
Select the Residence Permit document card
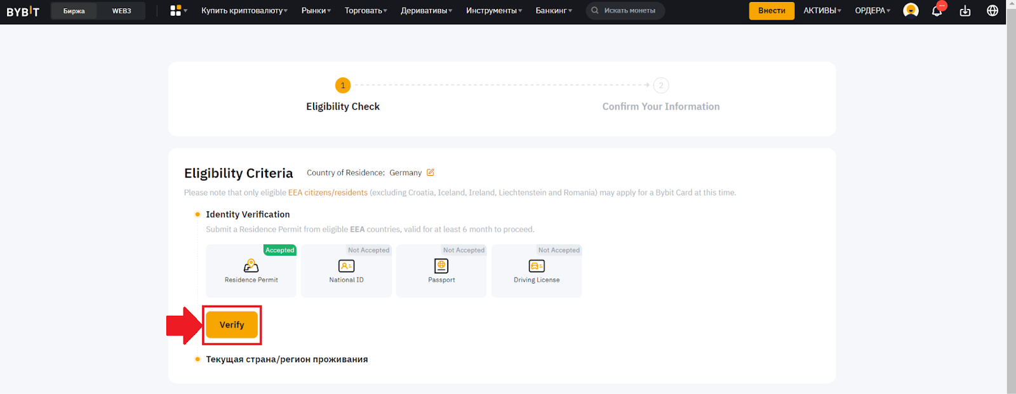click(x=251, y=271)
